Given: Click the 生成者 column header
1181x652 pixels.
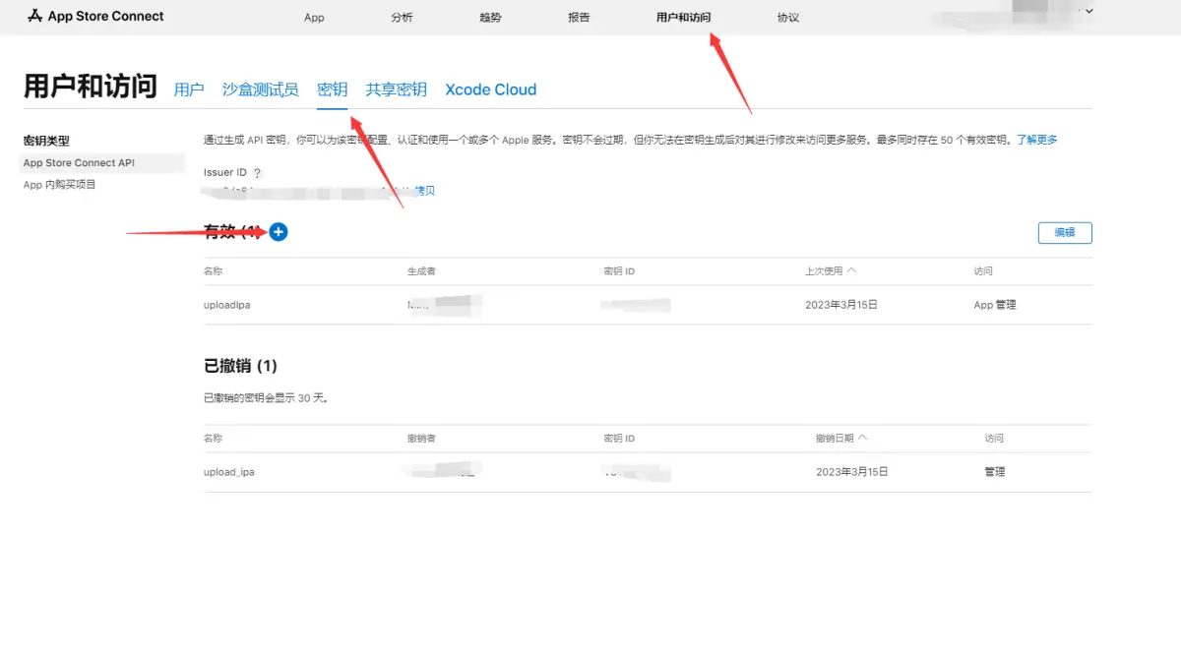Looking at the screenshot, I should coord(423,270).
